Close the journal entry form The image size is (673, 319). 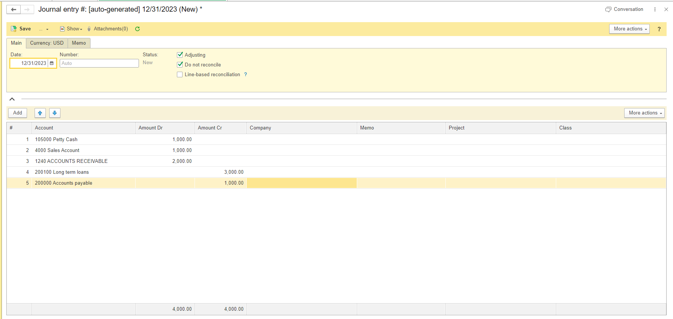(666, 9)
